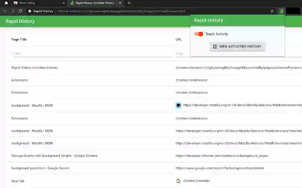The image size is (302, 188).
Task: Click the View Activities History button
Action: pos(237,47)
